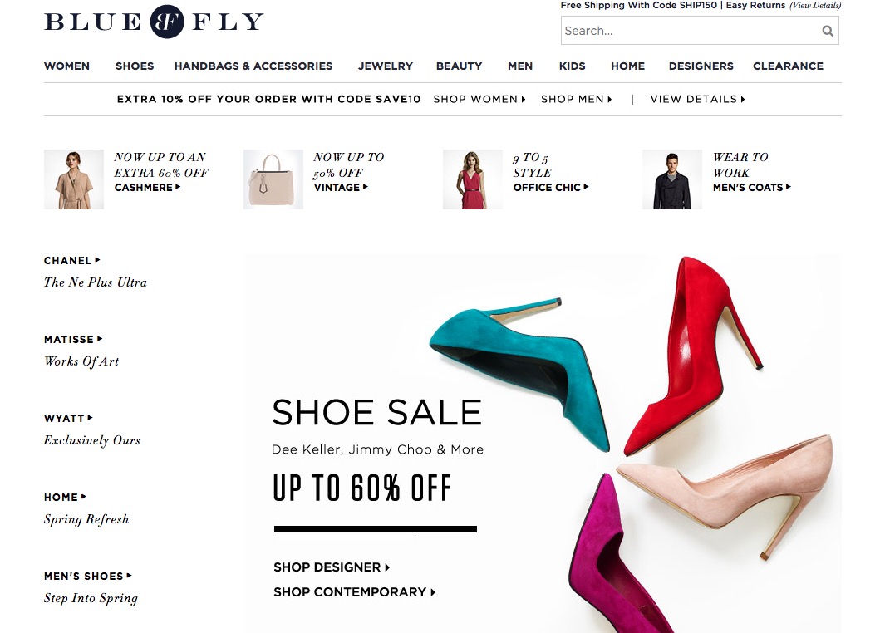Open the Chanel sidebar link
Viewport: 885px width, 633px height.
point(71,261)
